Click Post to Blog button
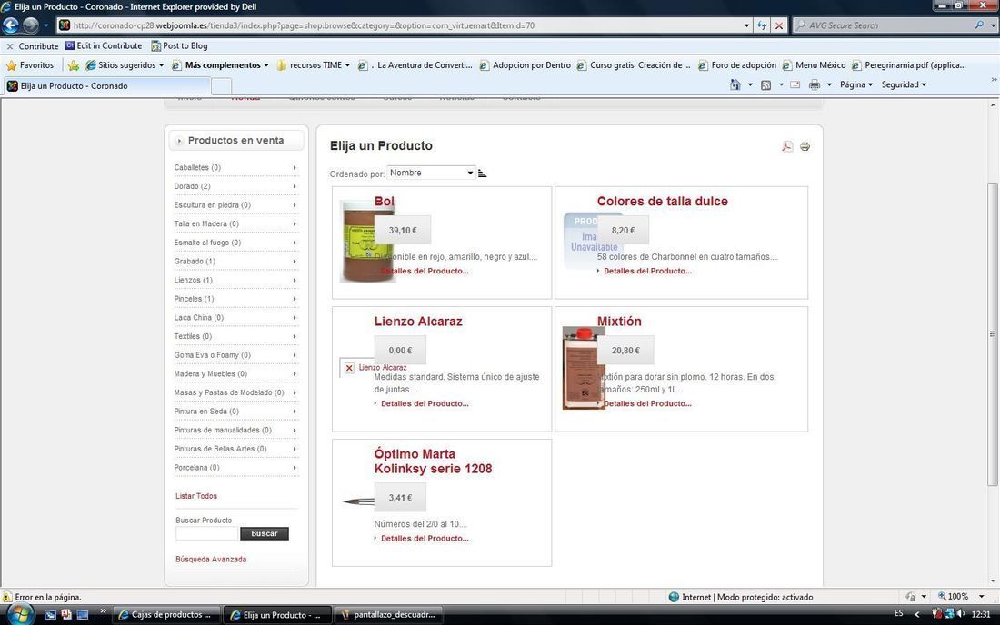 click(179, 45)
